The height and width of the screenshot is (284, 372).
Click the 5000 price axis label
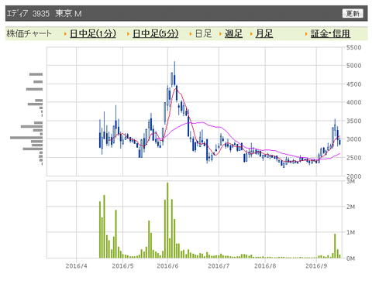[353, 66]
